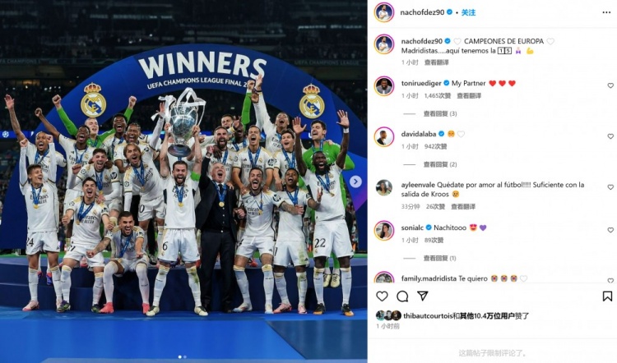Screen dimensions: 617x363
Task: Open toniruediger's profile avatar
Action: click(383, 86)
